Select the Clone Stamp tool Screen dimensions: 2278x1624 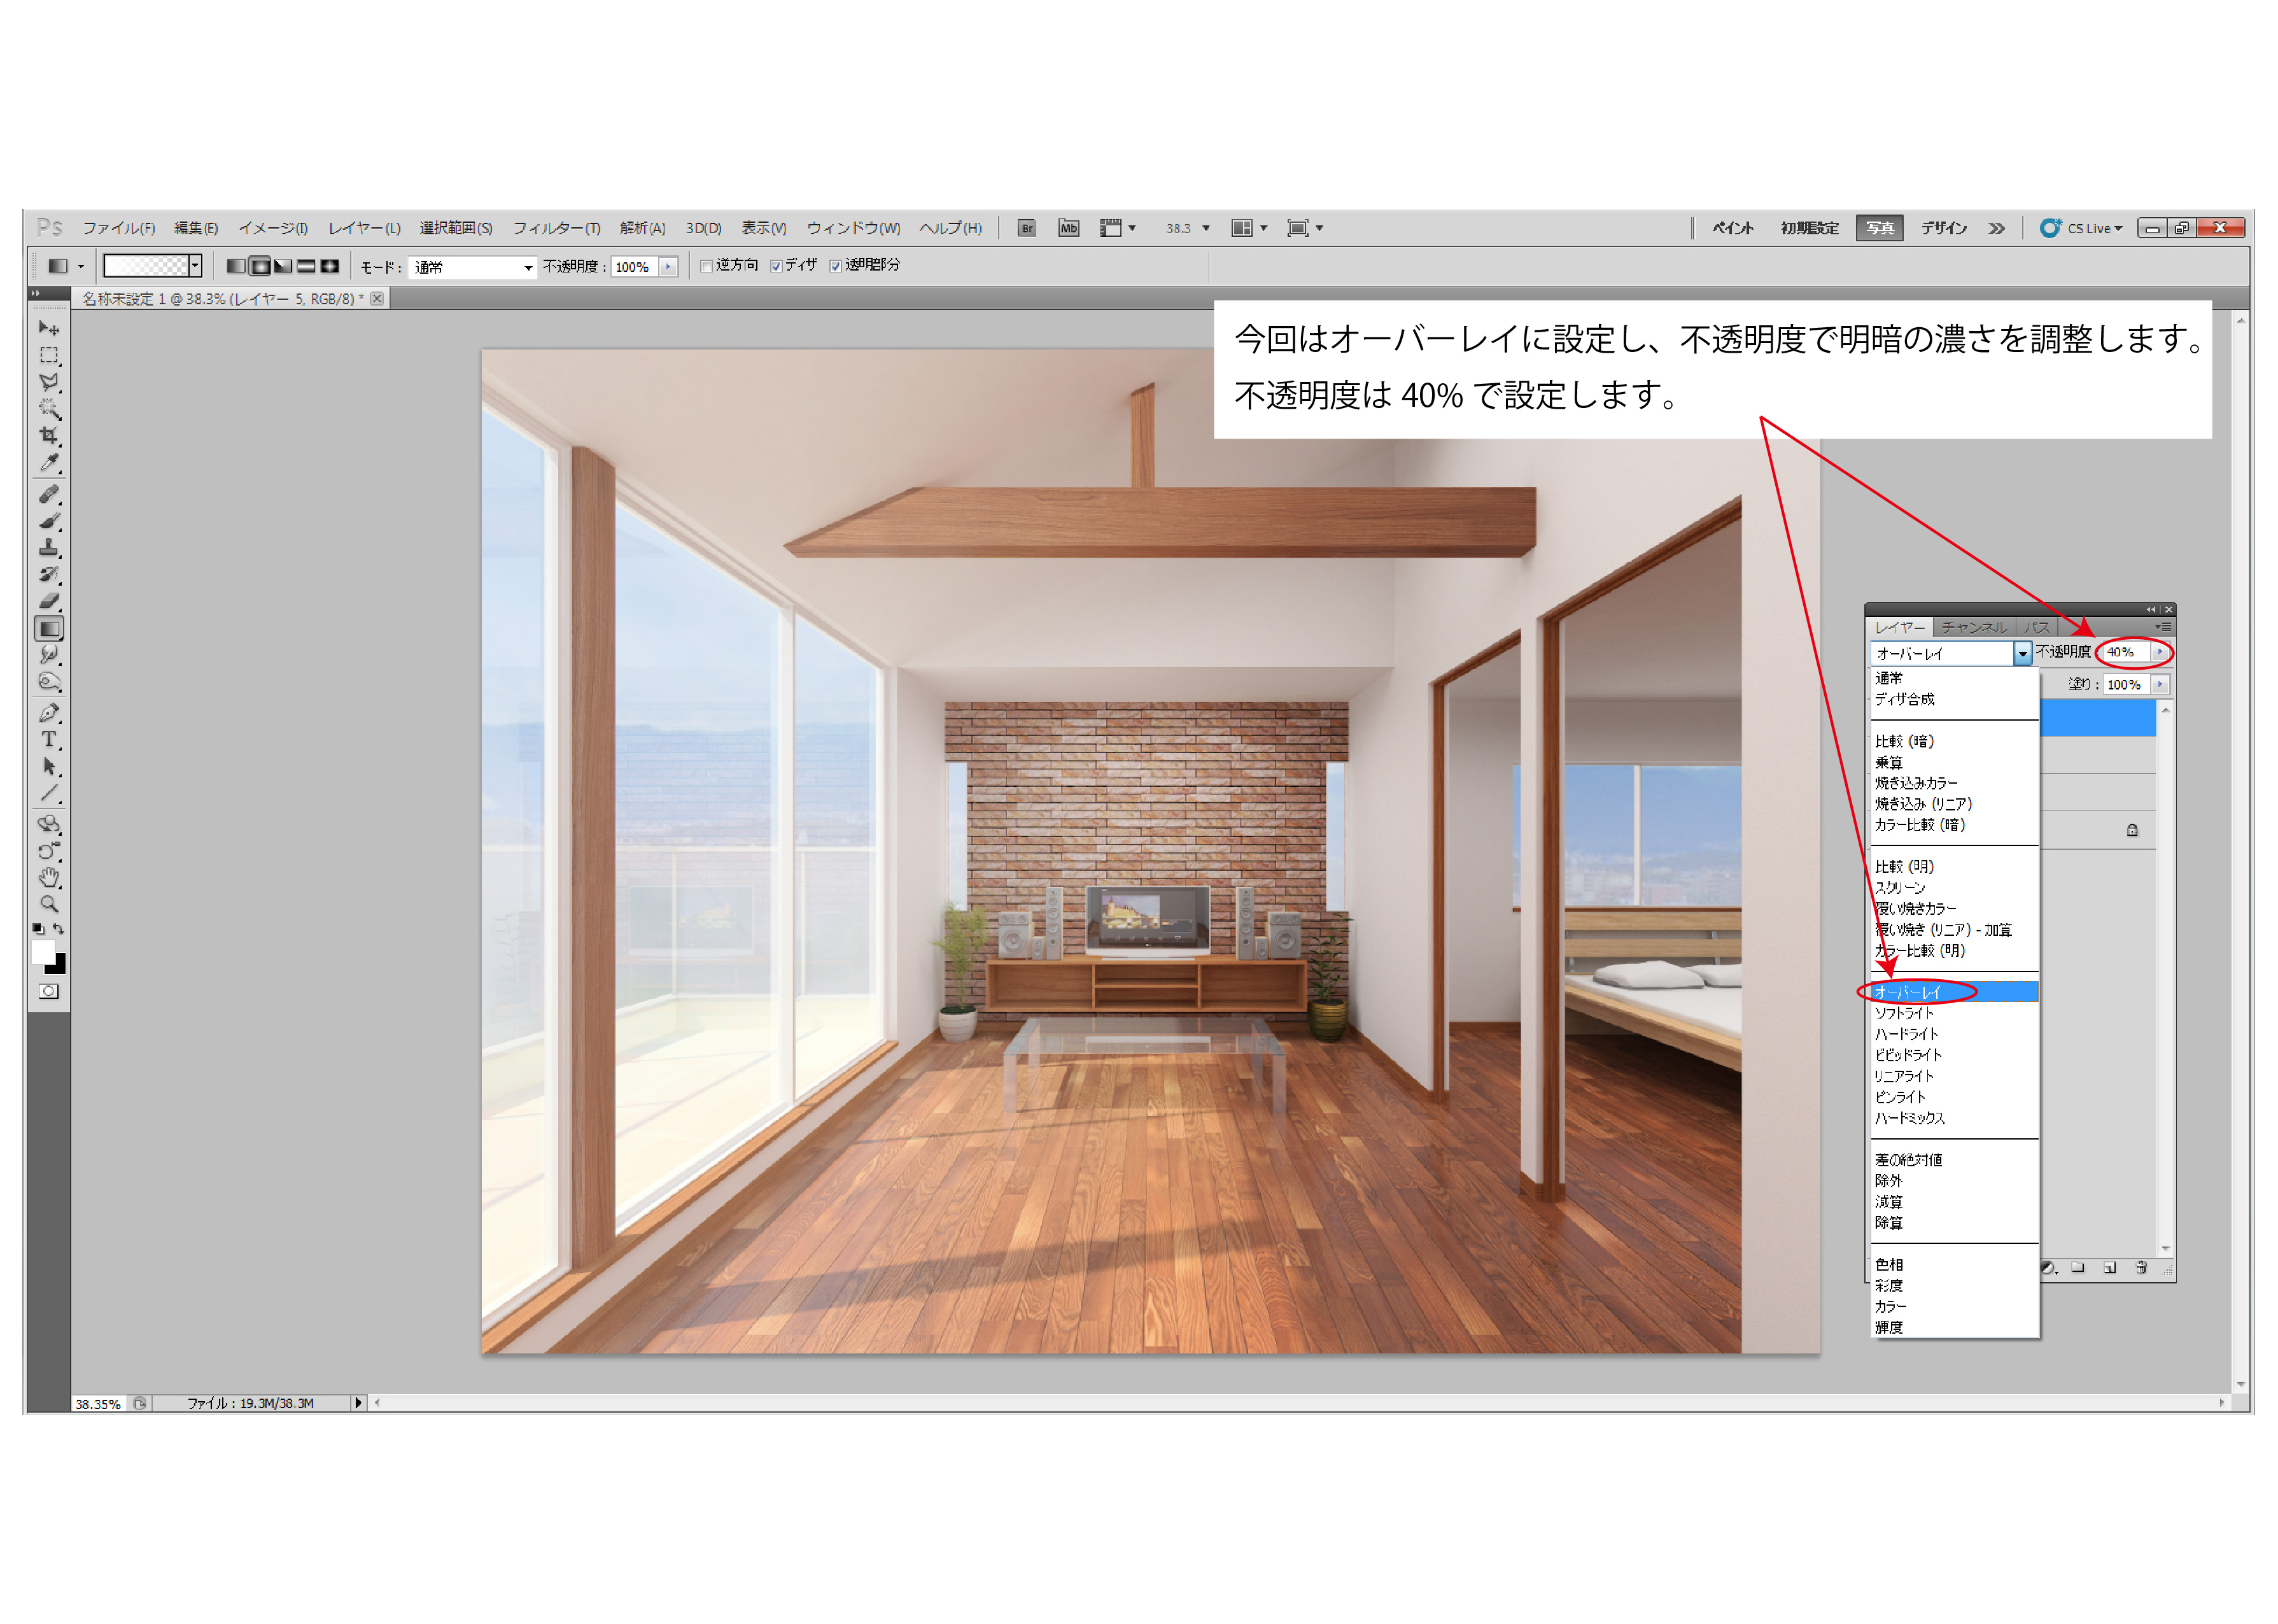click(x=48, y=548)
